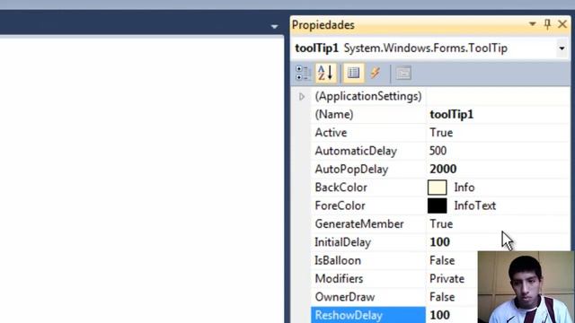Click the Modifiers value Private
The width and height of the screenshot is (575, 323).
[447, 279]
